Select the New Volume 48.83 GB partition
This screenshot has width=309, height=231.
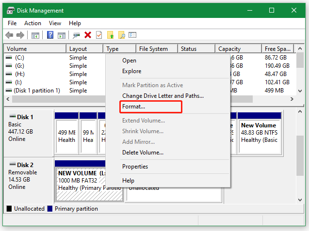tap(260, 133)
